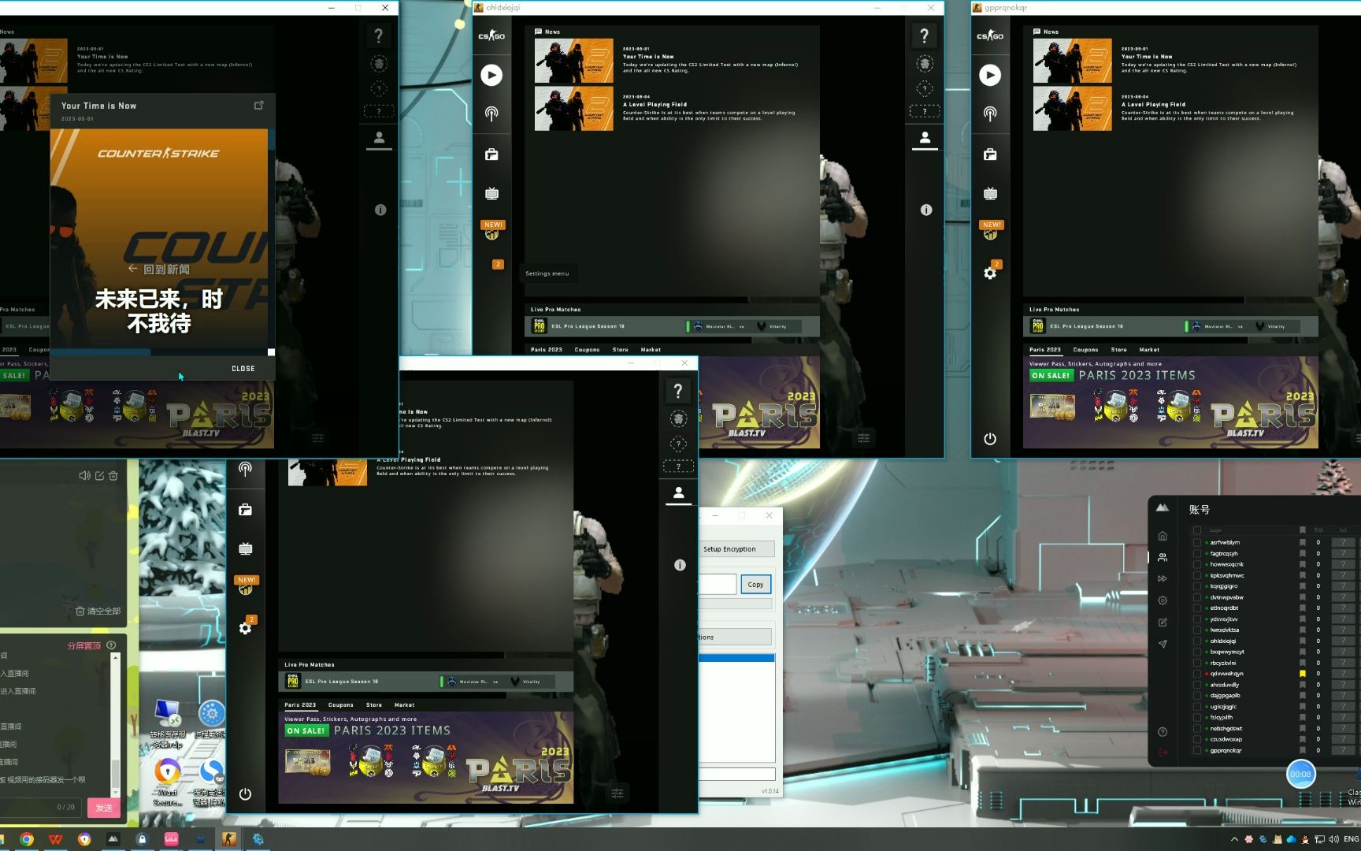Screen dimensions: 1361x851
Task: Toggle bookmark flag on asrfvwblym row
Action: click(x=1303, y=542)
